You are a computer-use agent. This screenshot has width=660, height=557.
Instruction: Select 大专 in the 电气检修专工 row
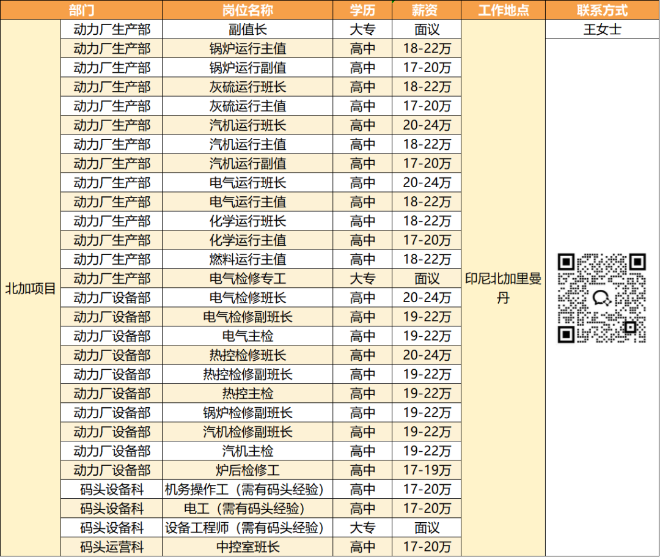(362, 278)
